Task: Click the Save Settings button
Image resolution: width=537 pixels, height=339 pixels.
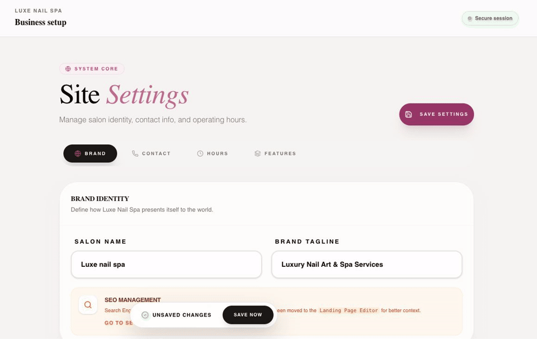Action: point(436,114)
